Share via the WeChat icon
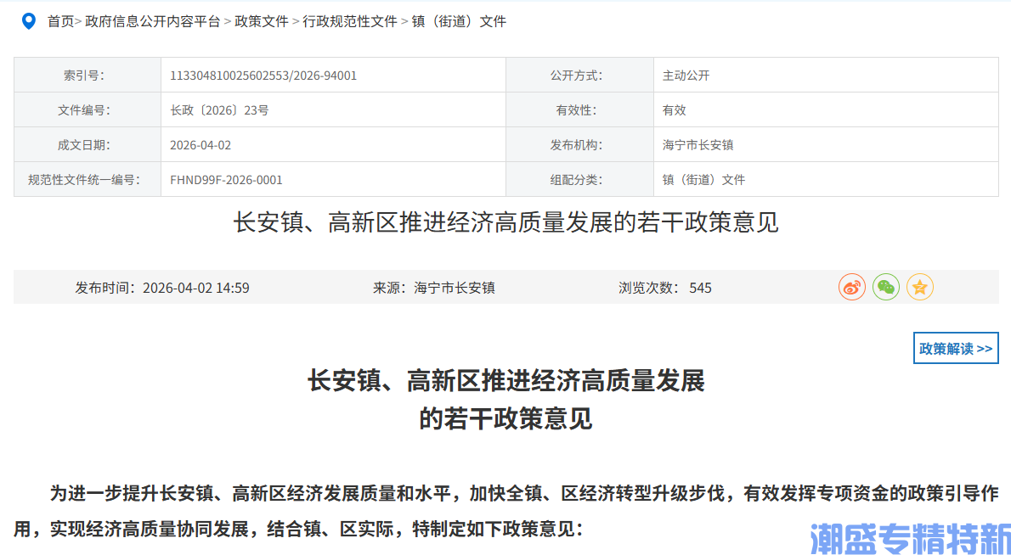This screenshot has height=555, width=1011. tap(886, 287)
